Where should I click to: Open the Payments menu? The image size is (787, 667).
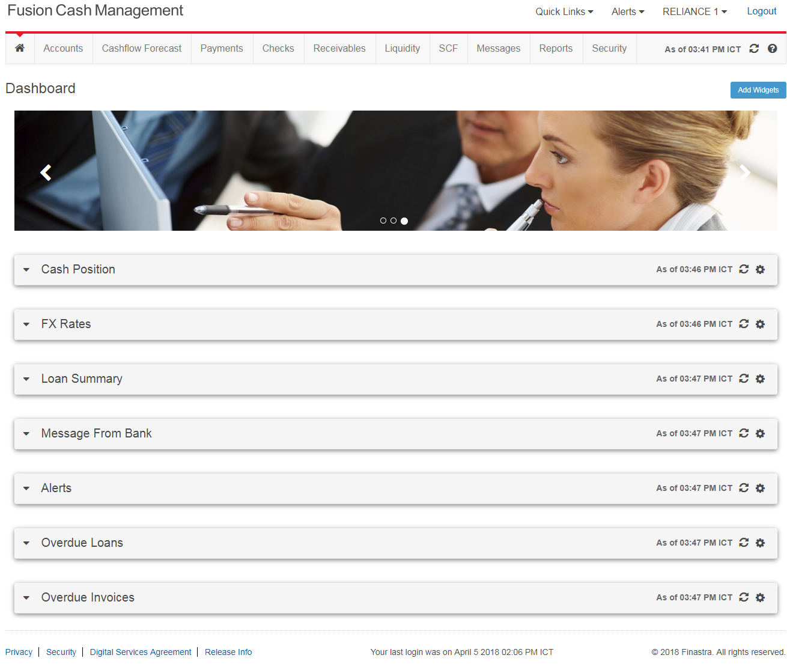(x=222, y=48)
